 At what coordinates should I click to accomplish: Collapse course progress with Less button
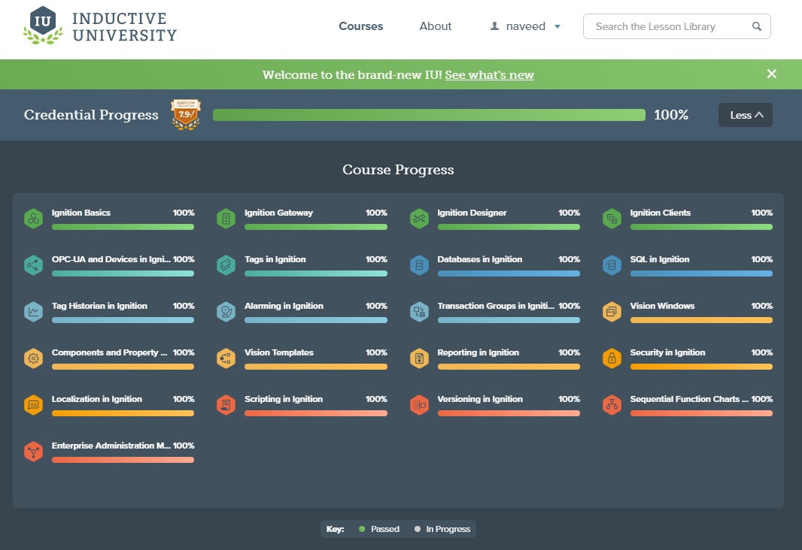[745, 115]
